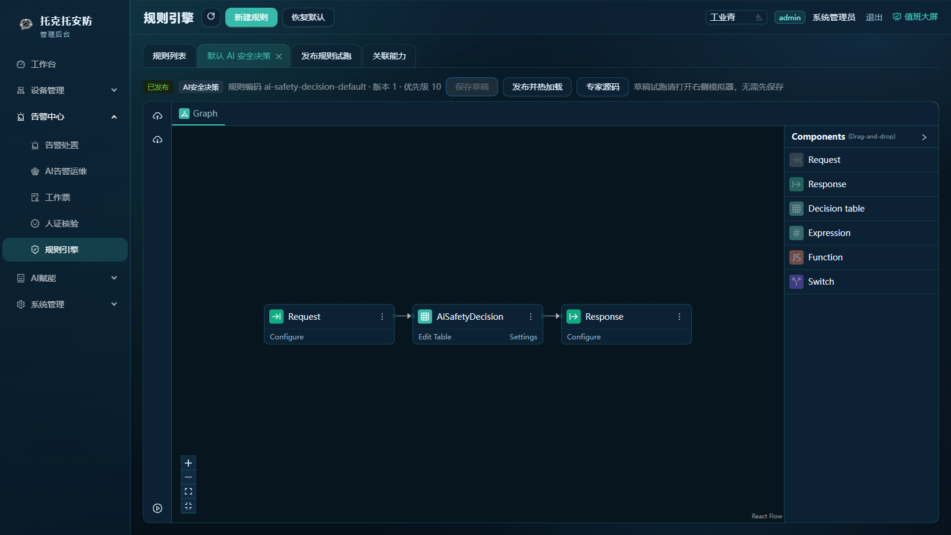The image size is (951, 535).
Task: Click the 系统管理员 role label
Action: [x=834, y=17]
